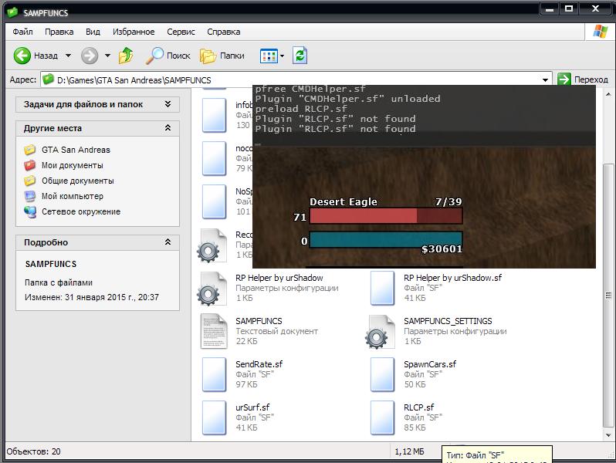Click the RLCP.sf file name
Viewport: 616px width, 463px height.
click(419, 407)
